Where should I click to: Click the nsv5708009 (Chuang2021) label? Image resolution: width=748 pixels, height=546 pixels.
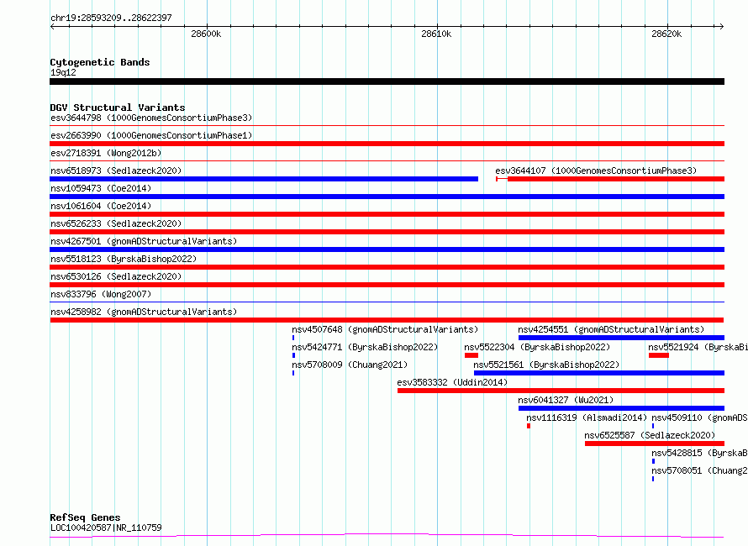click(350, 365)
